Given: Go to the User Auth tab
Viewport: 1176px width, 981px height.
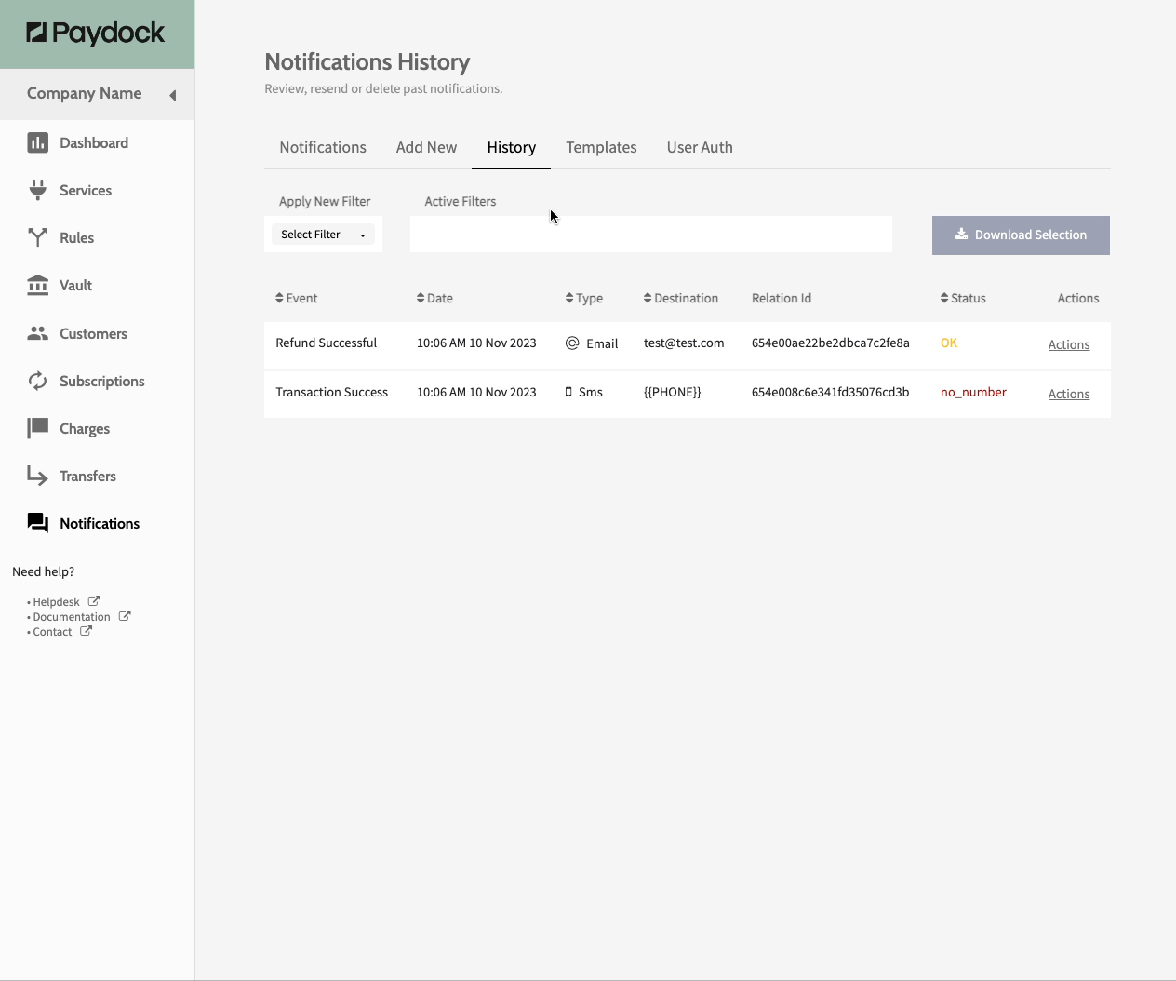Looking at the screenshot, I should (x=700, y=147).
